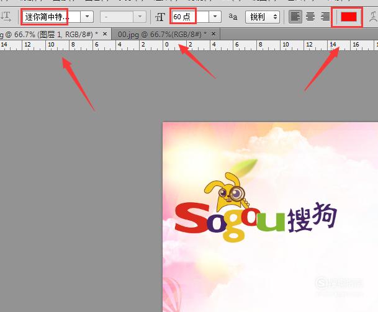Open the red text color swatch
Image resolution: width=378 pixels, height=312 pixels.
click(x=349, y=17)
